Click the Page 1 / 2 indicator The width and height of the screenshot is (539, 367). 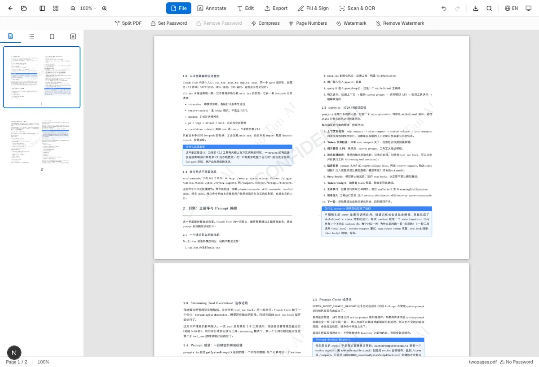[17, 362]
